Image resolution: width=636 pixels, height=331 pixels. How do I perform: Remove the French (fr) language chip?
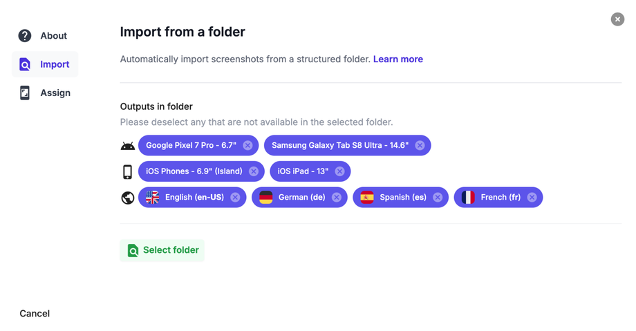tap(532, 198)
